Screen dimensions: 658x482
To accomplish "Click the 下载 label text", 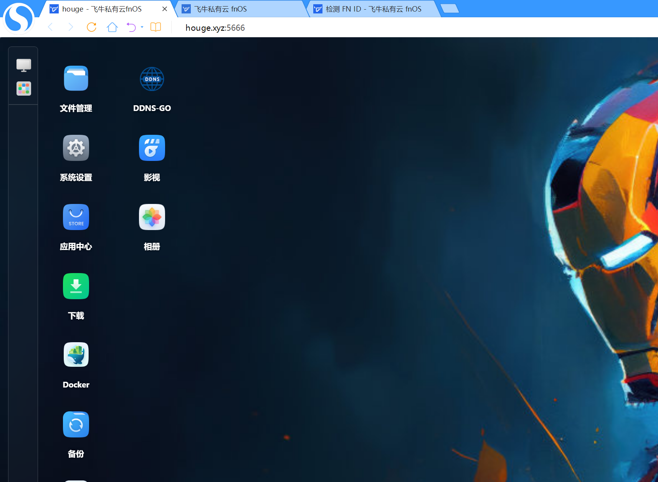I will point(76,316).
